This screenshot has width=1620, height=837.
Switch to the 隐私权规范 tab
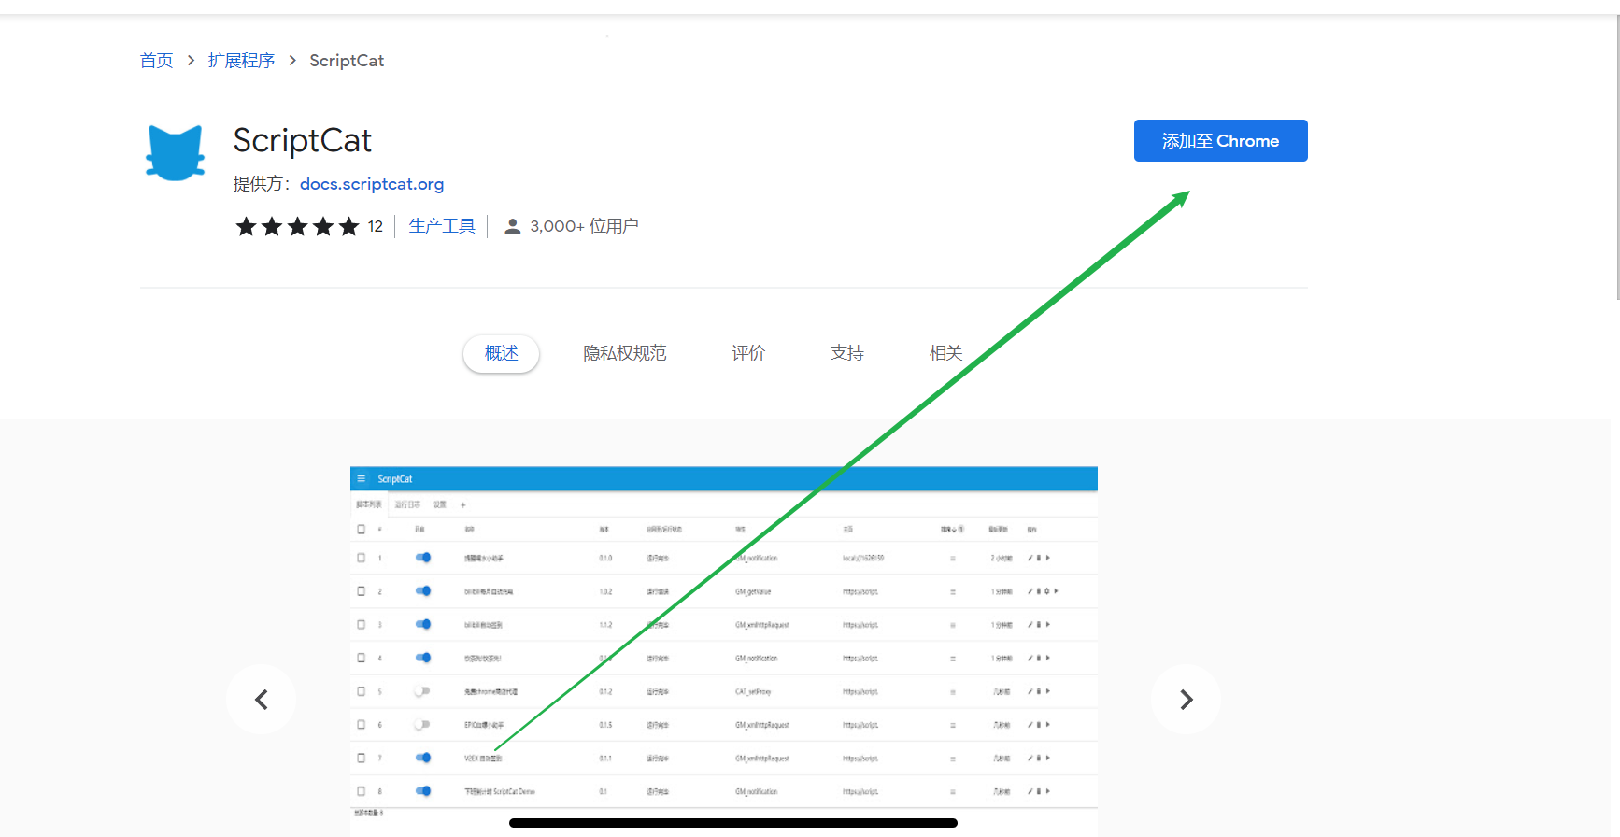tap(624, 353)
